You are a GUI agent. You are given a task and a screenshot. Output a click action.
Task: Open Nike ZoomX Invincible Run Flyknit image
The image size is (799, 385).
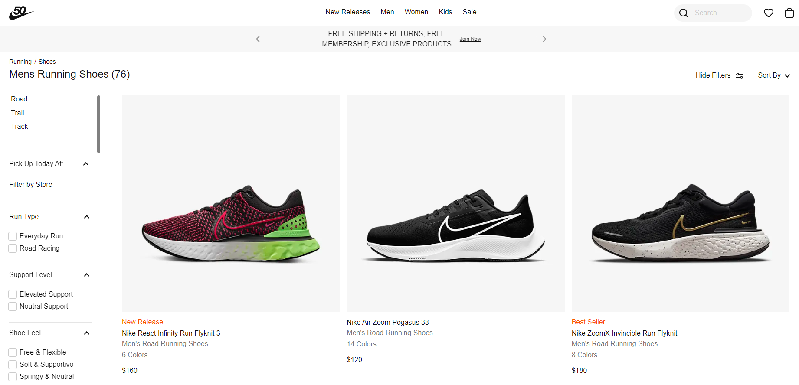(x=681, y=203)
